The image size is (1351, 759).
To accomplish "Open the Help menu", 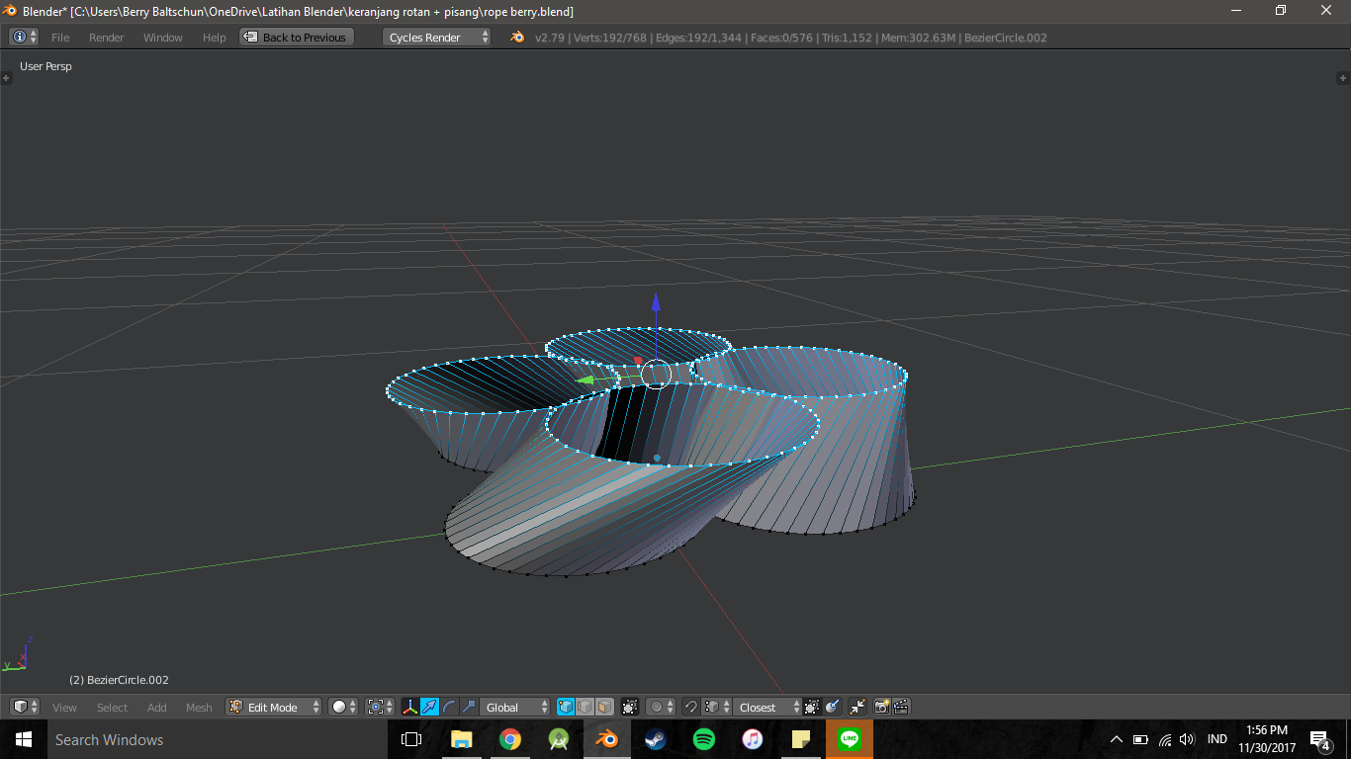I will 215,38.
